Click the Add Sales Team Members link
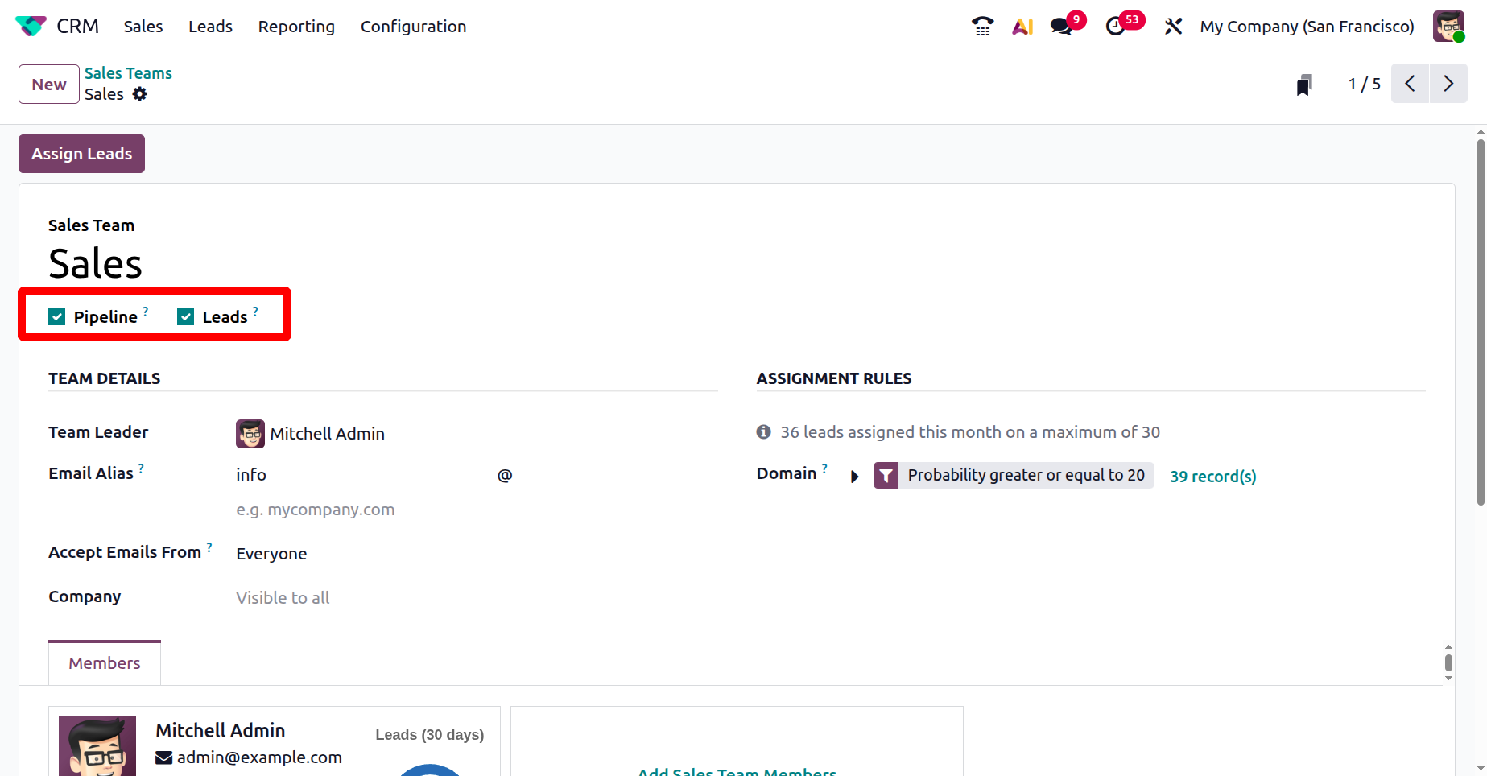Screen dimensions: 1487x776 point(737,771)
